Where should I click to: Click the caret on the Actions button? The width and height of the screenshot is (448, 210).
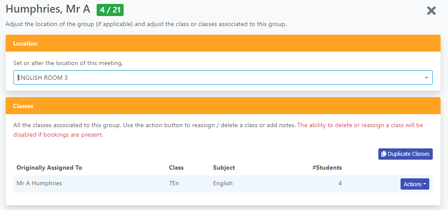(x=424, y=184)
